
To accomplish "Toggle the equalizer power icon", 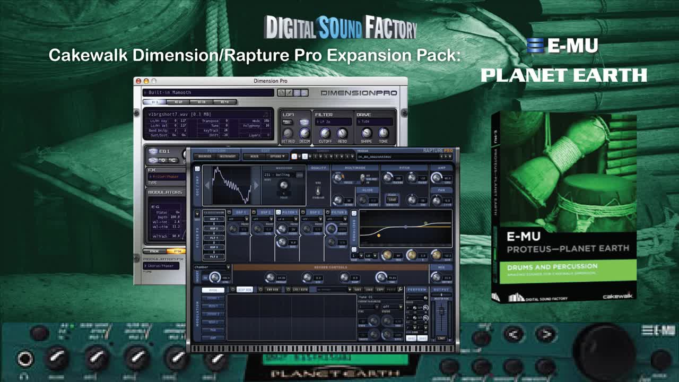I will [x=354, y=213].
